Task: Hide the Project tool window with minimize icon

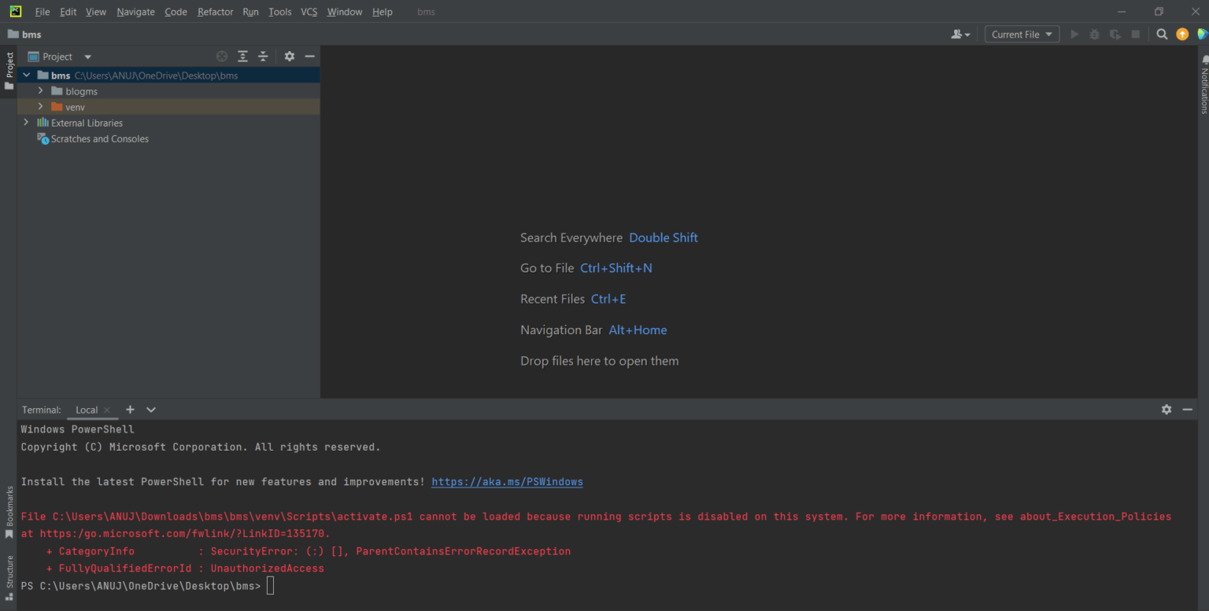Action: (x=310, y=56)
